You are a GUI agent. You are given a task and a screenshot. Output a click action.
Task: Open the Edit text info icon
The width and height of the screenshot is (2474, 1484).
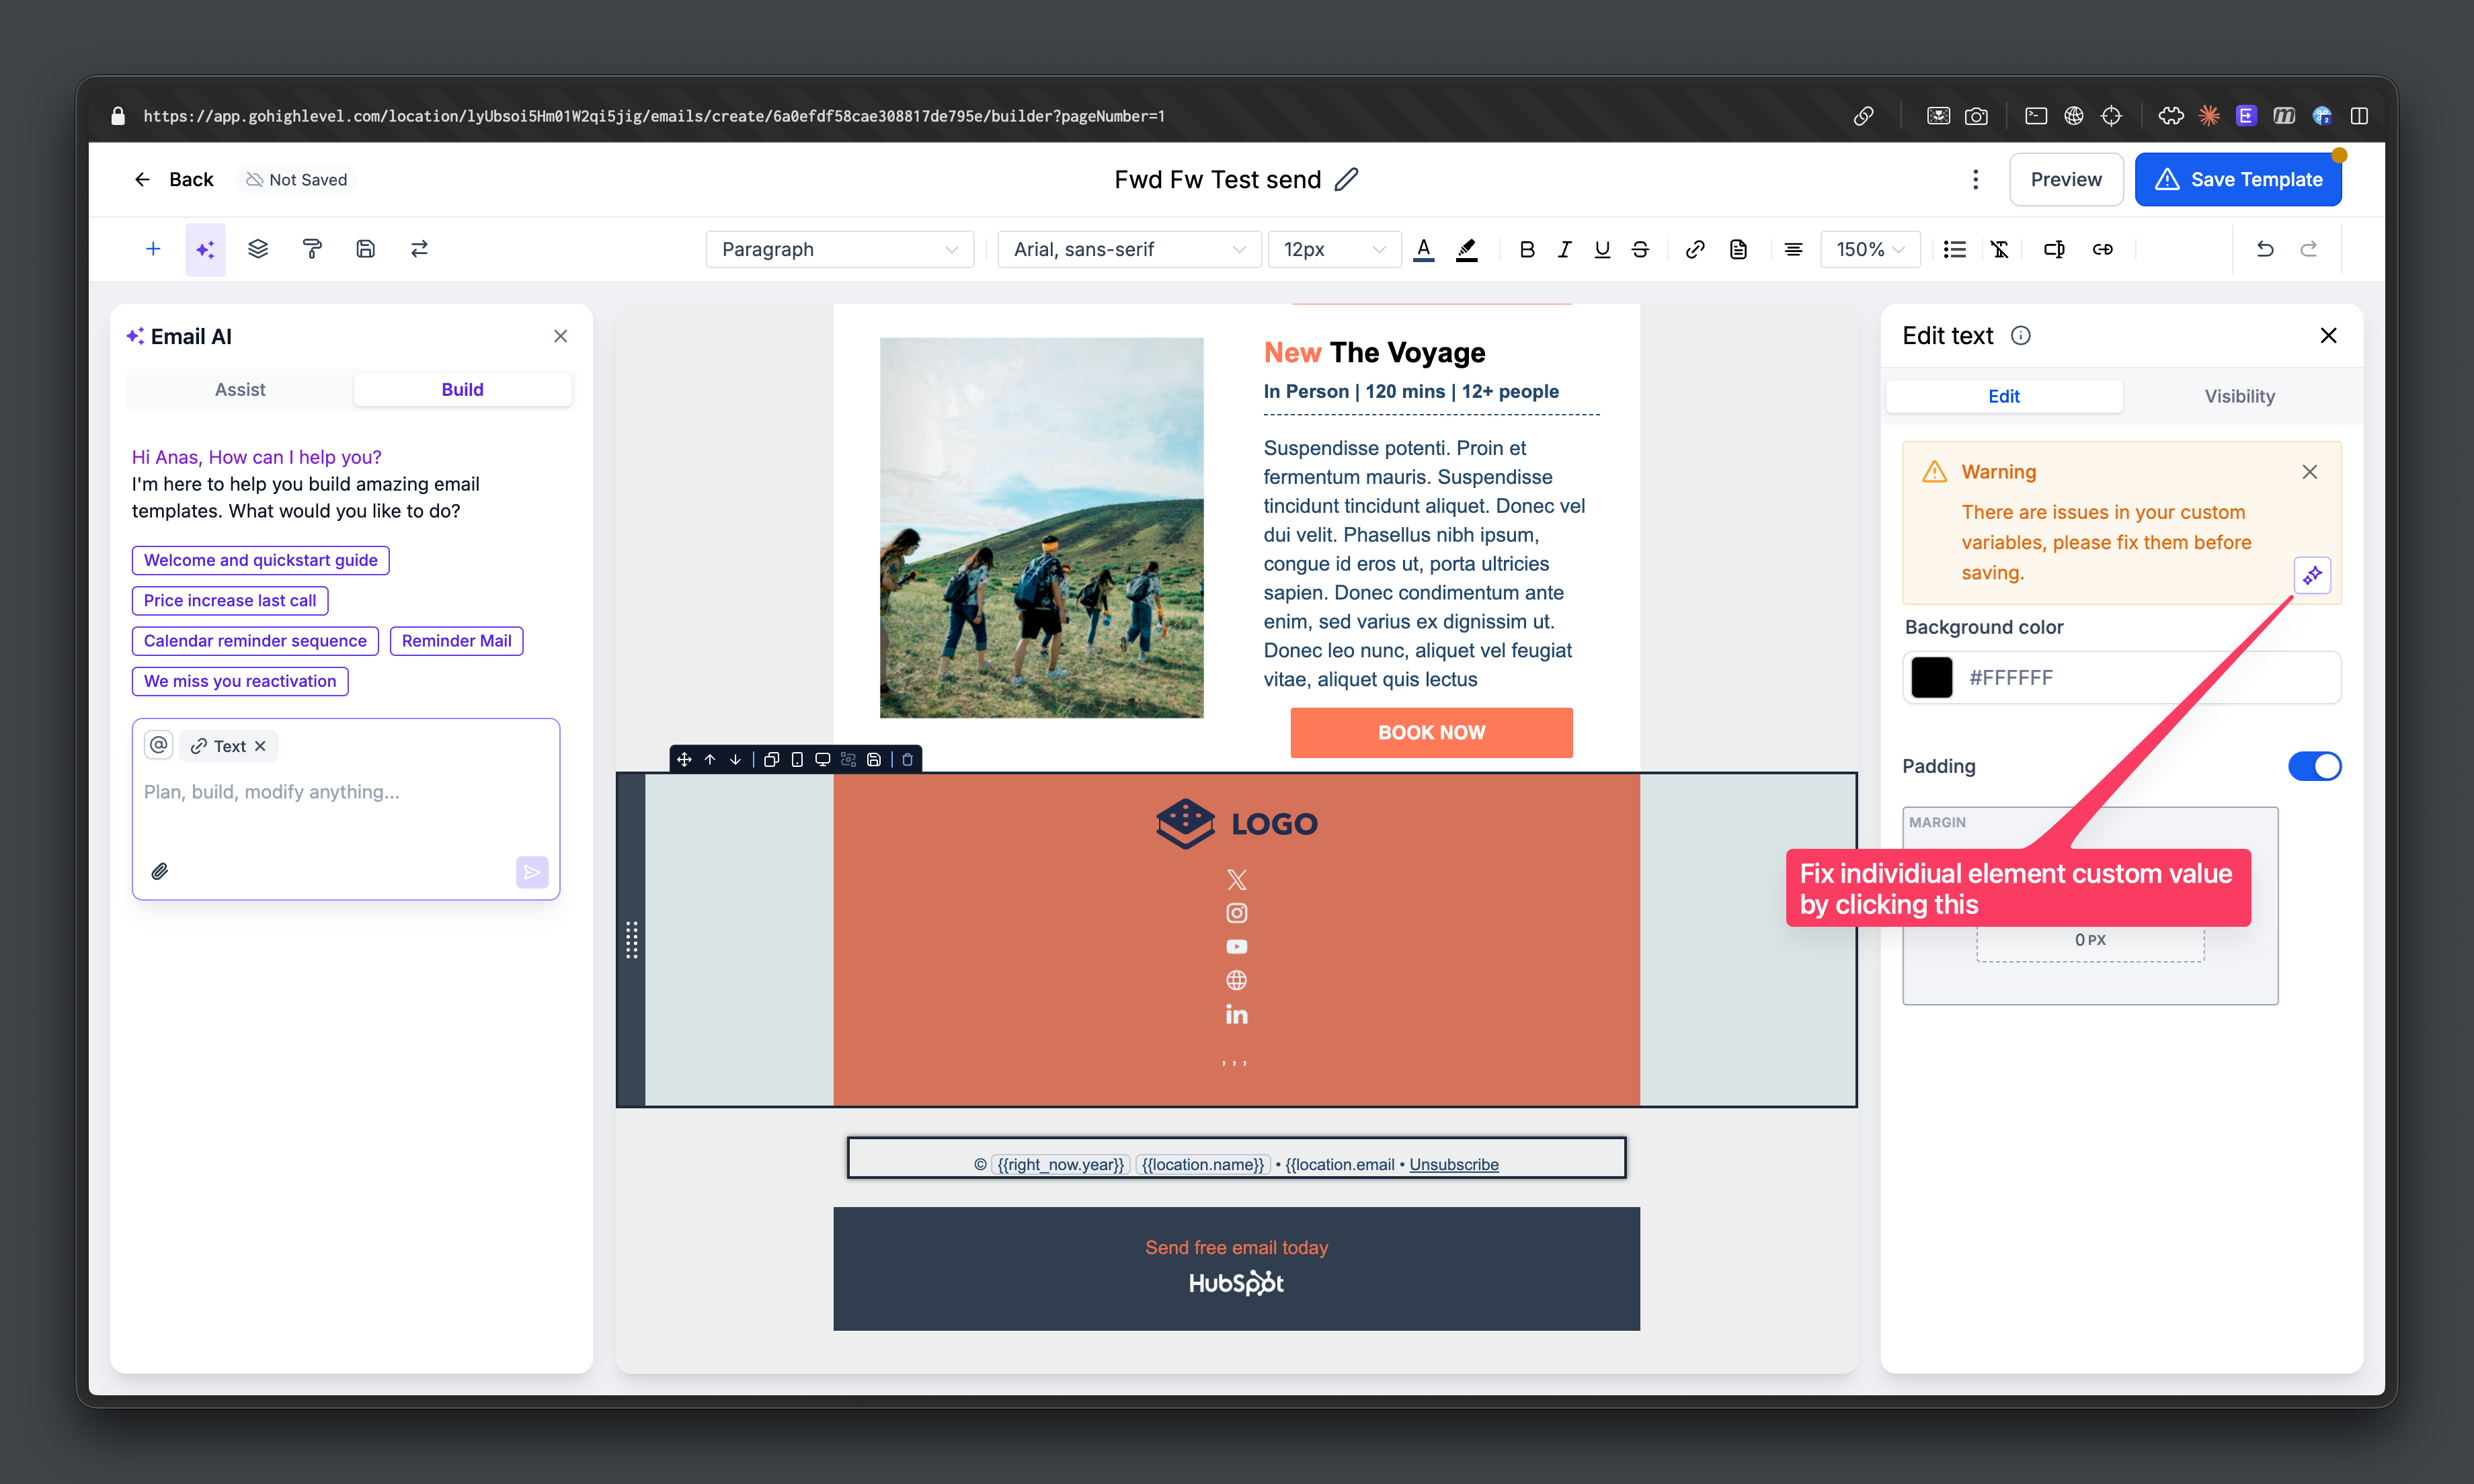[2020, 335]
